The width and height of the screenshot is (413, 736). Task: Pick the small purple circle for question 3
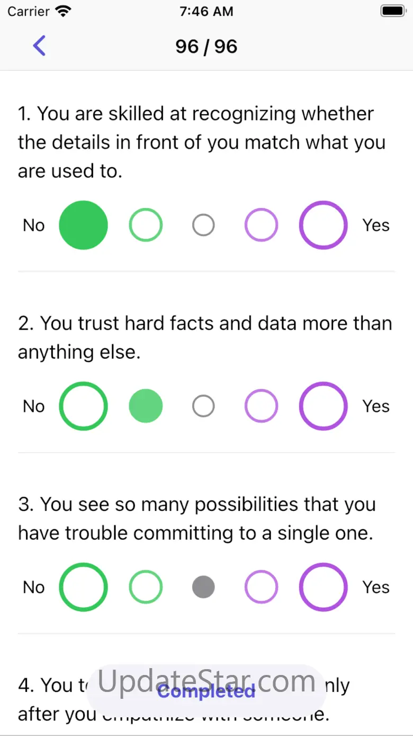point(261,587)
